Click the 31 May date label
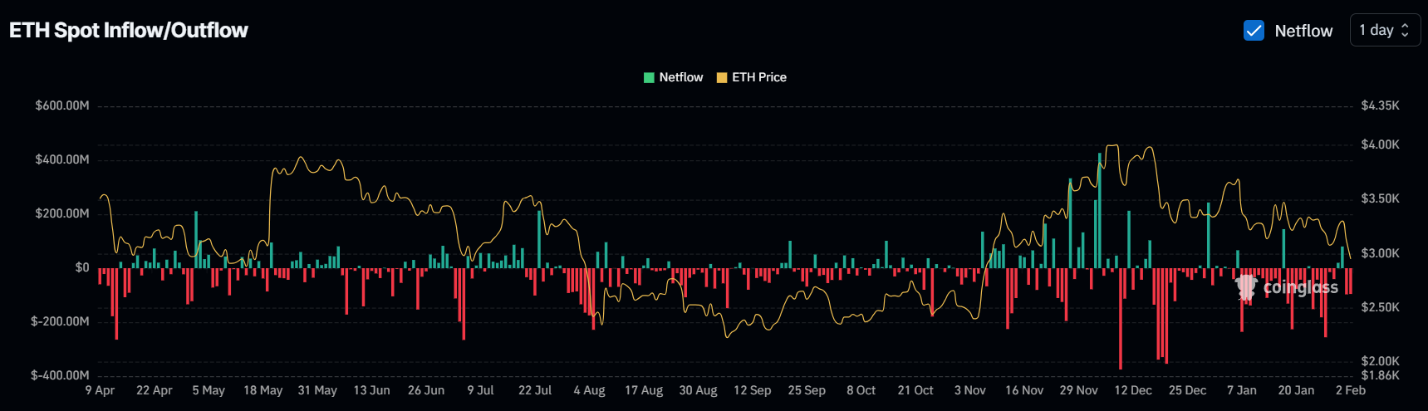The height and width of the screenshot is (411, 1428). coord(317,390)
